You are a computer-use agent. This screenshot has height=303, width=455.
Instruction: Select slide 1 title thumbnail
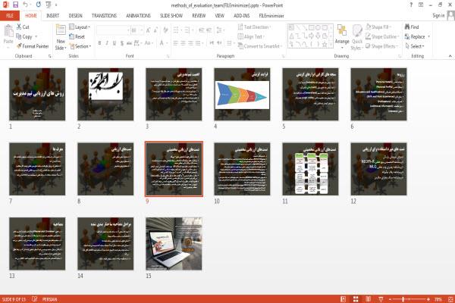click(x=37, y=94)
